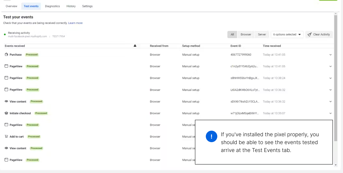Click the eye icon beside first View content

coord(6,101)
